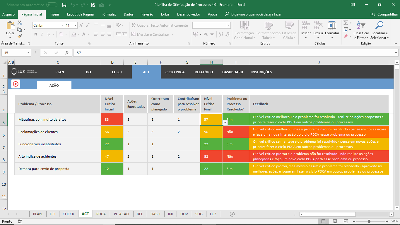400x225 pixels.
Task: Click the macro recording icon in the status bar
Action: pyautogui.click(x=20, y=221)
